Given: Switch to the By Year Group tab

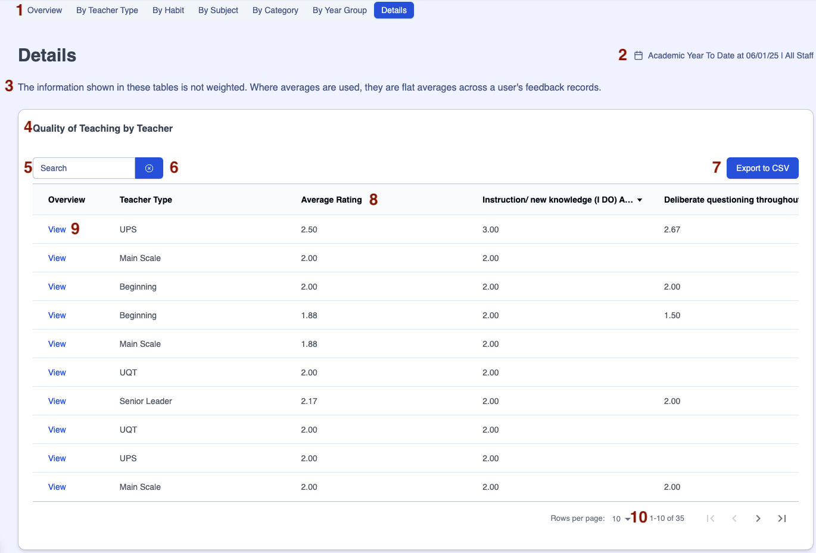Looking at the screenshot, I should tap(340, 10).
